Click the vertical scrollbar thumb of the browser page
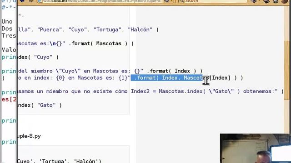The height and width of the screenshot is (163, 291). coord(286,70)
